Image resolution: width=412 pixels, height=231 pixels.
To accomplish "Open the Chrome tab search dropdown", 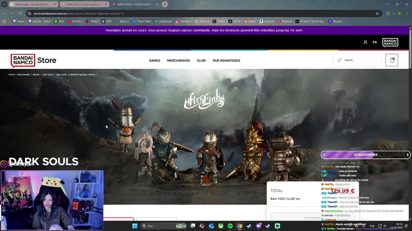I will pyautogui.click(x=4, y=4).
